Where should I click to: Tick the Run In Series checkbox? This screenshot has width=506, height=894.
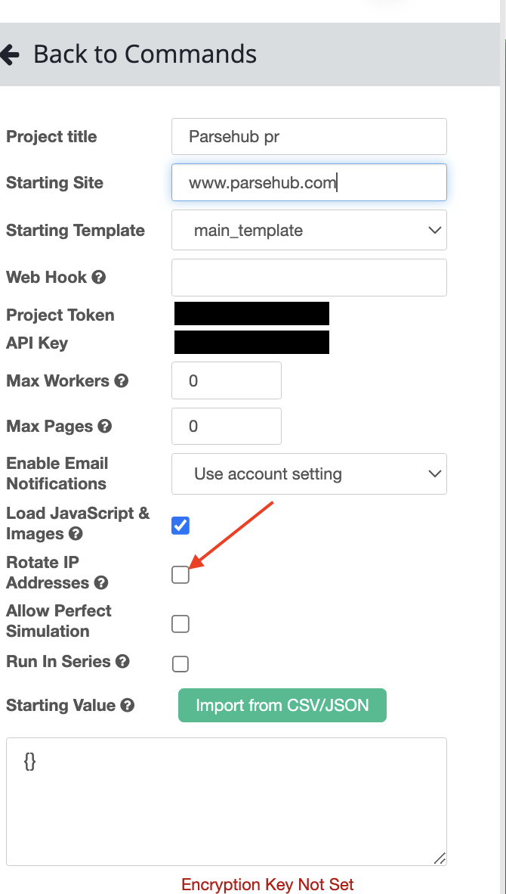tap(180, 664)
